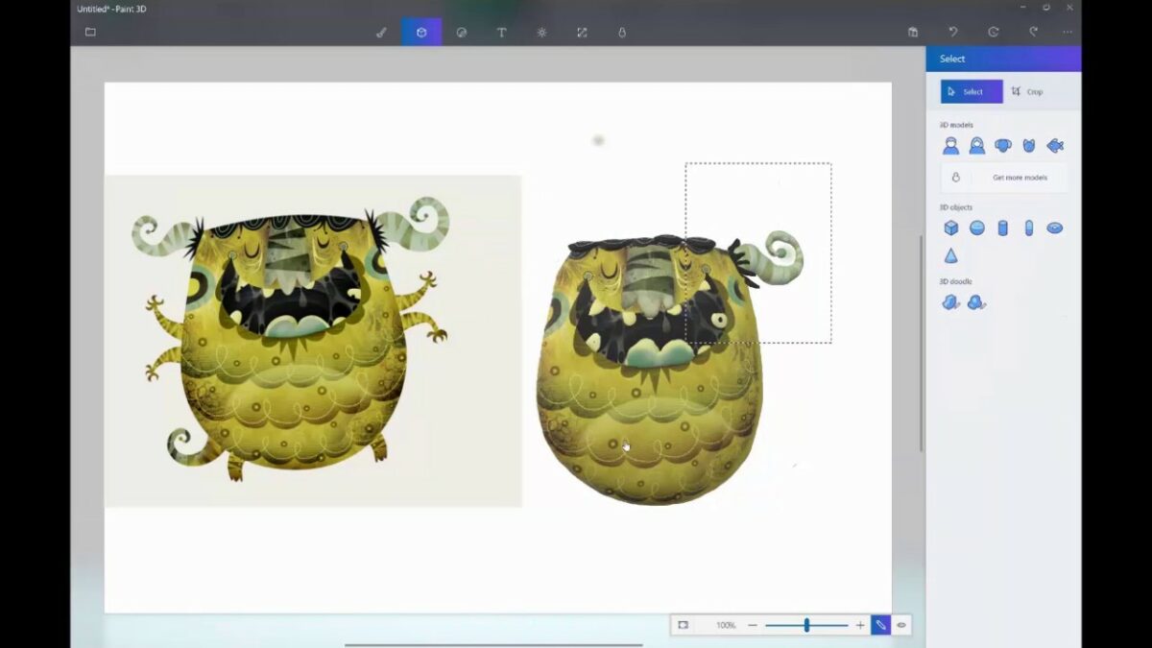Viewport: 1152px width, 648px height.
Task: Select the sharp edge 3D doodle tool
Action: pyautogui.click(x=950, y=302)
